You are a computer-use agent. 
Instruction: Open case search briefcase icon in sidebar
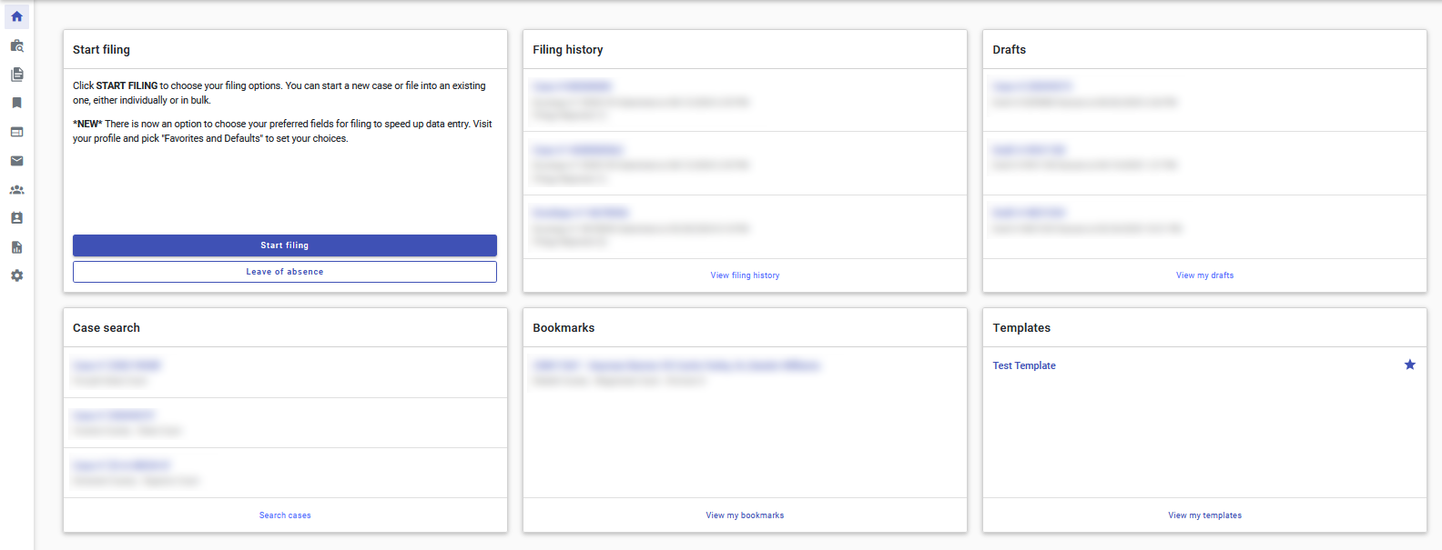click(x=16, y=45)
